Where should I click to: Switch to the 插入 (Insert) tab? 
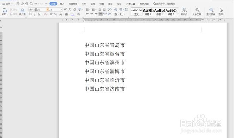[x=62, y=4]
